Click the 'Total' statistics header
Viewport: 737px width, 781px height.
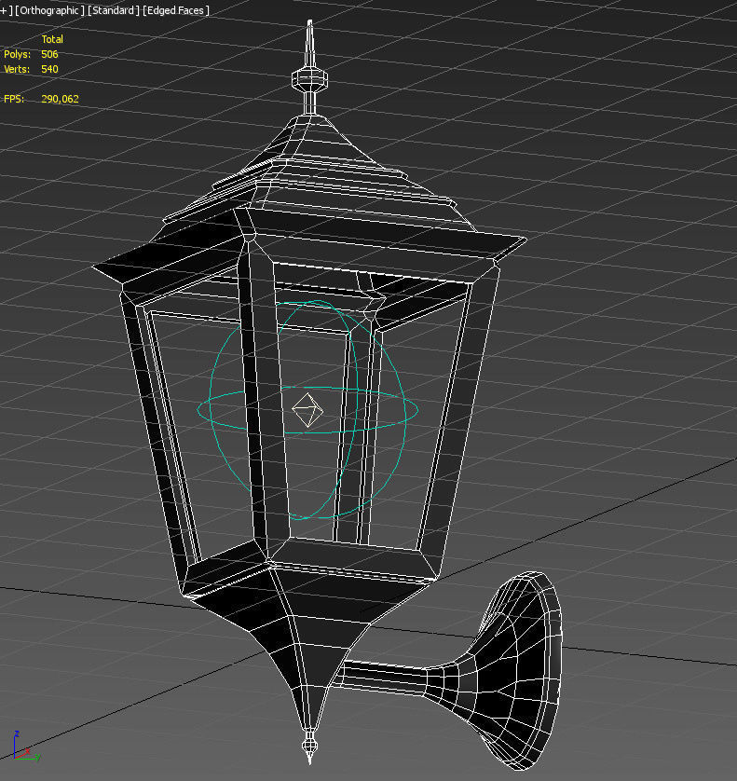coord(52,39)
